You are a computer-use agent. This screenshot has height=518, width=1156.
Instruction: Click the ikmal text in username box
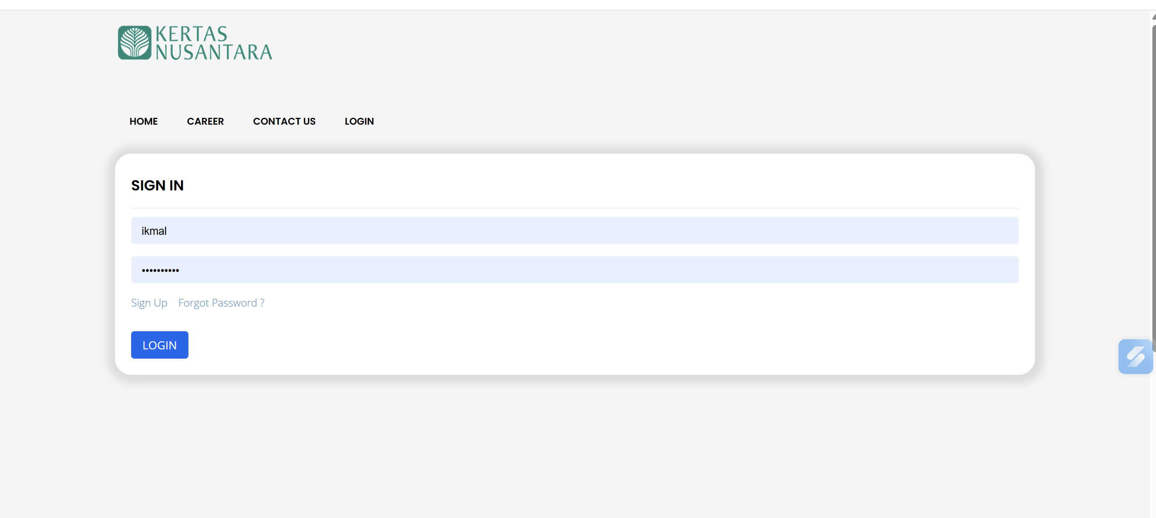tap(154, 231)
